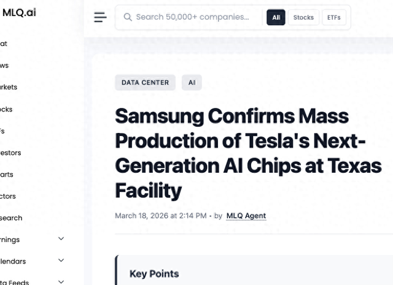Viewport: 393px width, 285px height.
Task: Focus the Search 50,000+ companies field
Action: (x=192, y=17)
